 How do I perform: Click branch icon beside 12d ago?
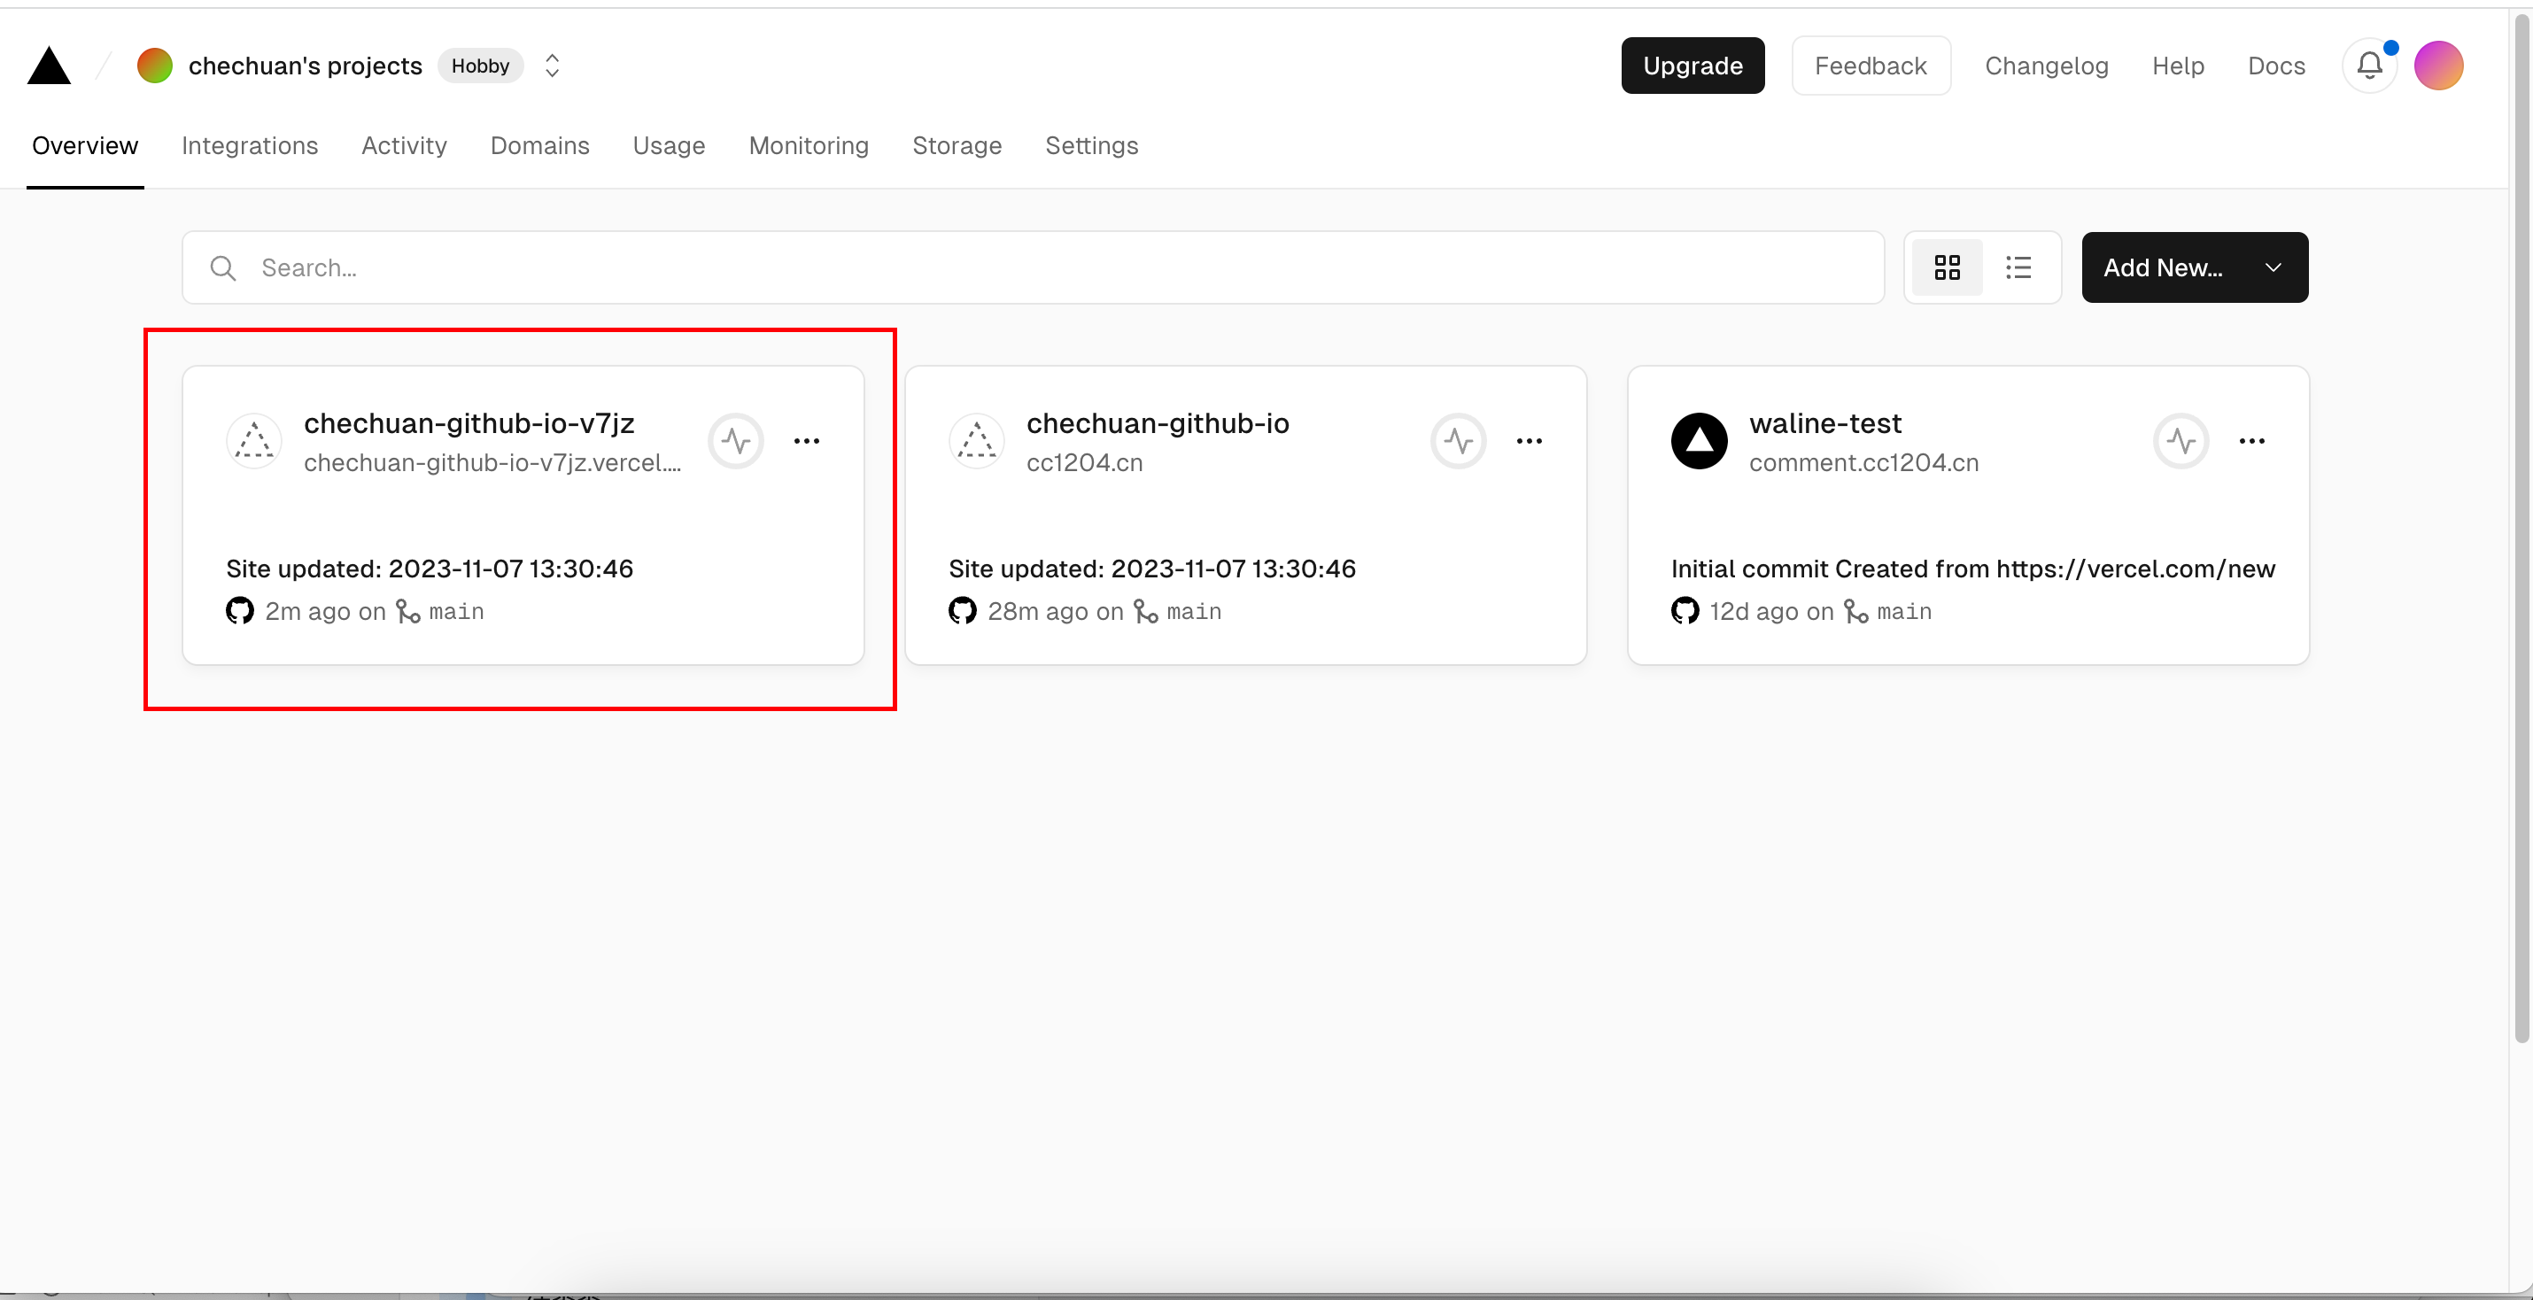tap(1855, 612)
